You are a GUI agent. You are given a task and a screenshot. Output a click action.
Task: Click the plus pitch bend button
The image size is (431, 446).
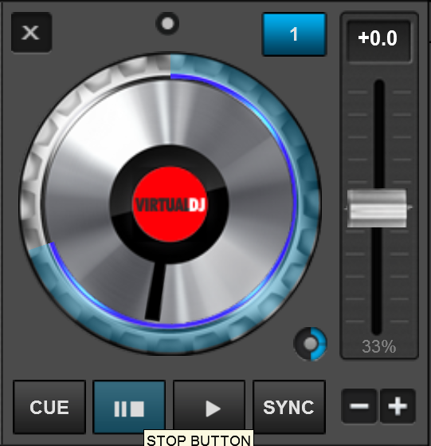pos(398,406)
